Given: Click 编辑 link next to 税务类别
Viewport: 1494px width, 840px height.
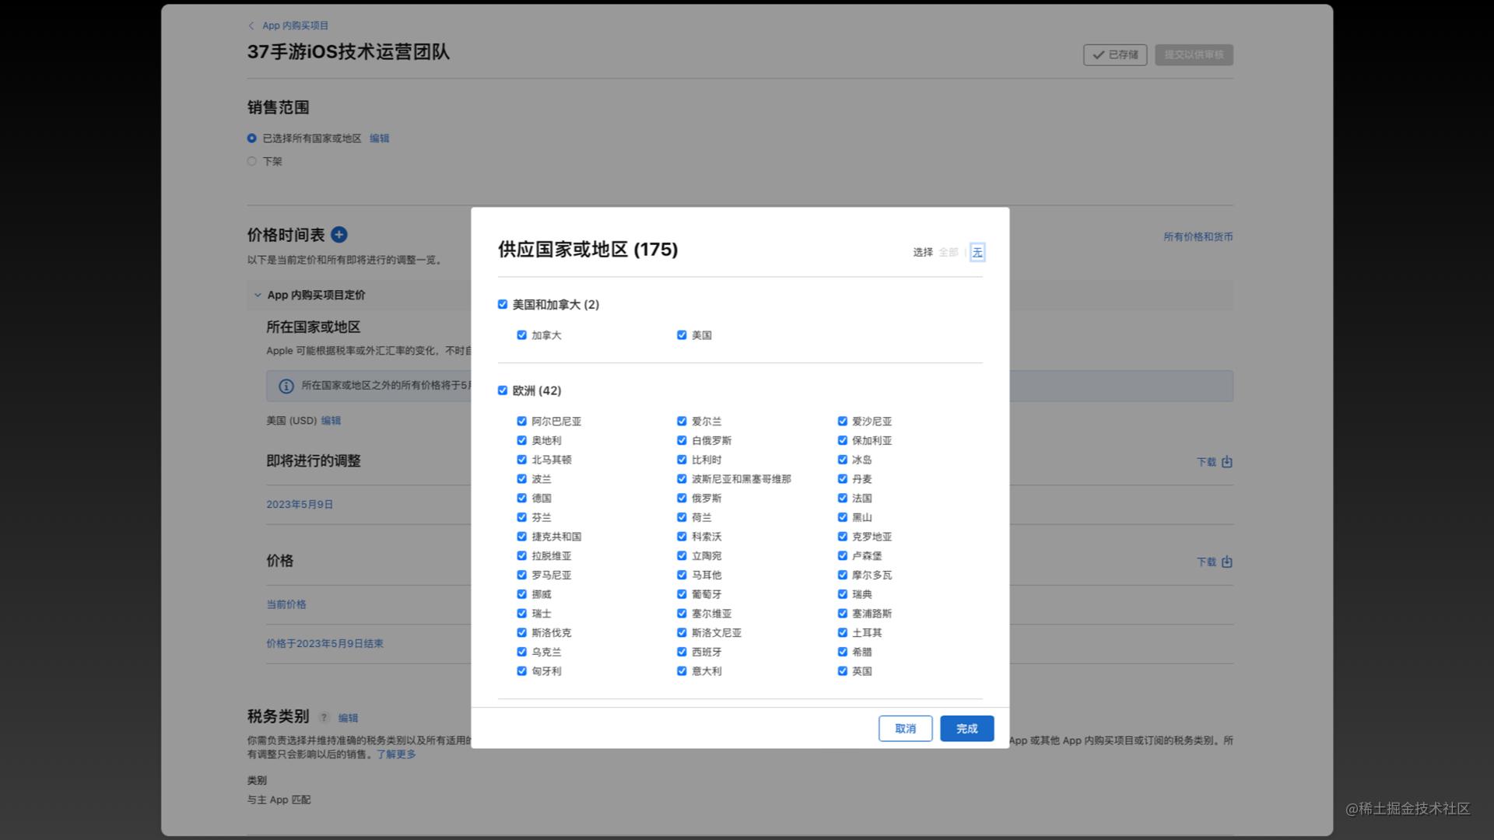Looking at the screenshot, I should click(348, 718).
